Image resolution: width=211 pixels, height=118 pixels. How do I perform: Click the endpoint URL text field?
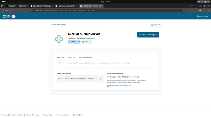[80, 79]
